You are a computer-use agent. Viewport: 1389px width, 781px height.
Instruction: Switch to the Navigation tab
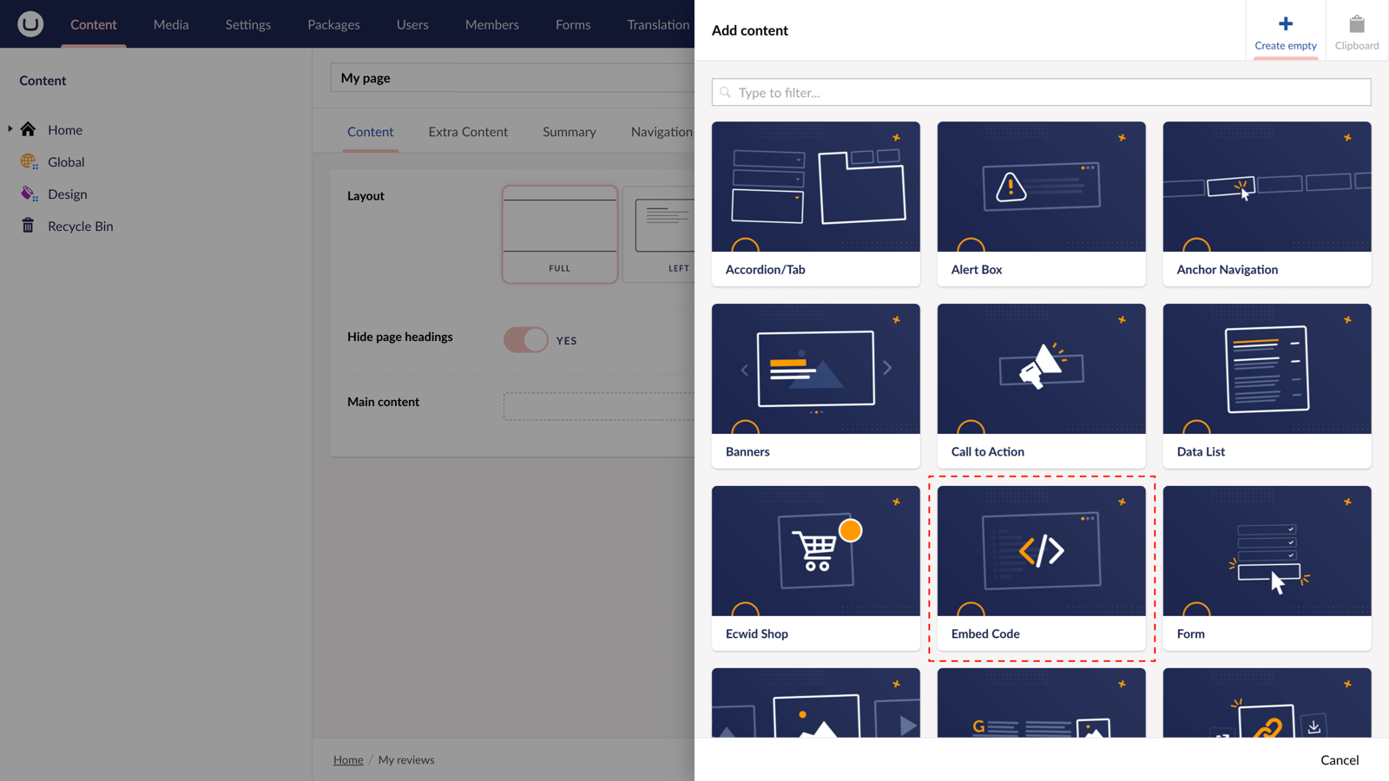click(662, 132)
